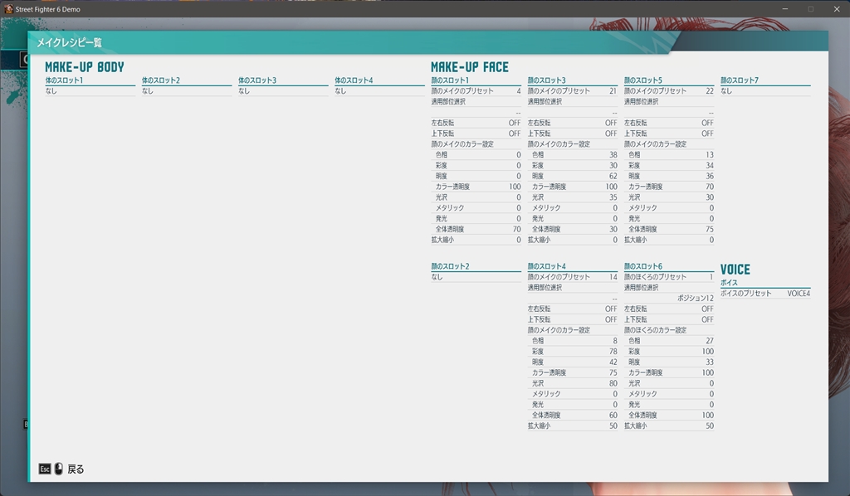
Task: Select the 顔のスロット6 header
Action: click(643, 266)
